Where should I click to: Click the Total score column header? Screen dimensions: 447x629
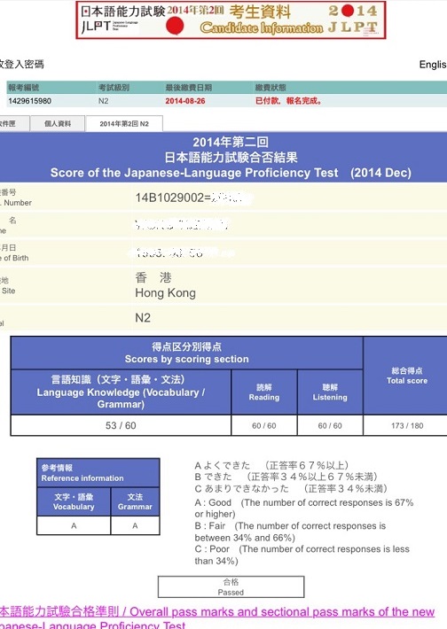407,376
